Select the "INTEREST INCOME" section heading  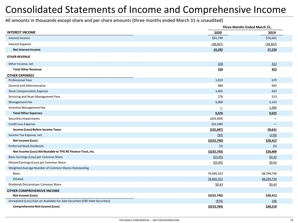[21, 33]
